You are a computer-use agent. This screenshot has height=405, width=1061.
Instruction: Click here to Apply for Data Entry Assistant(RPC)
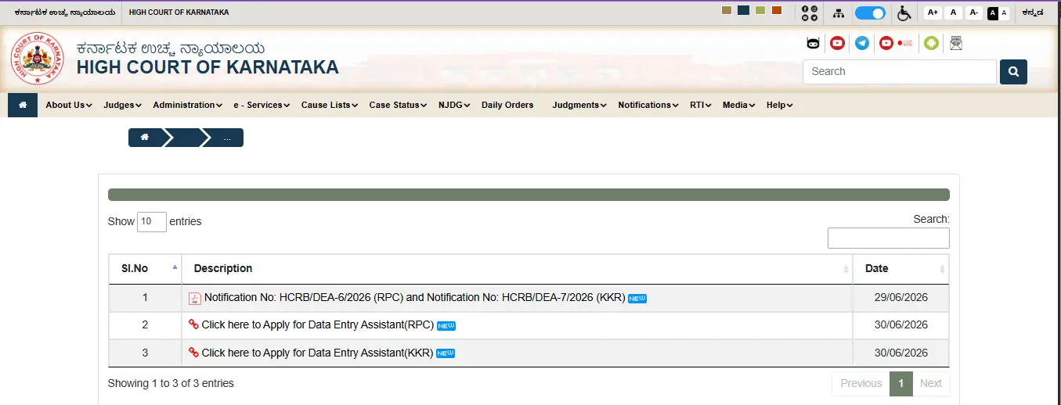317,325
